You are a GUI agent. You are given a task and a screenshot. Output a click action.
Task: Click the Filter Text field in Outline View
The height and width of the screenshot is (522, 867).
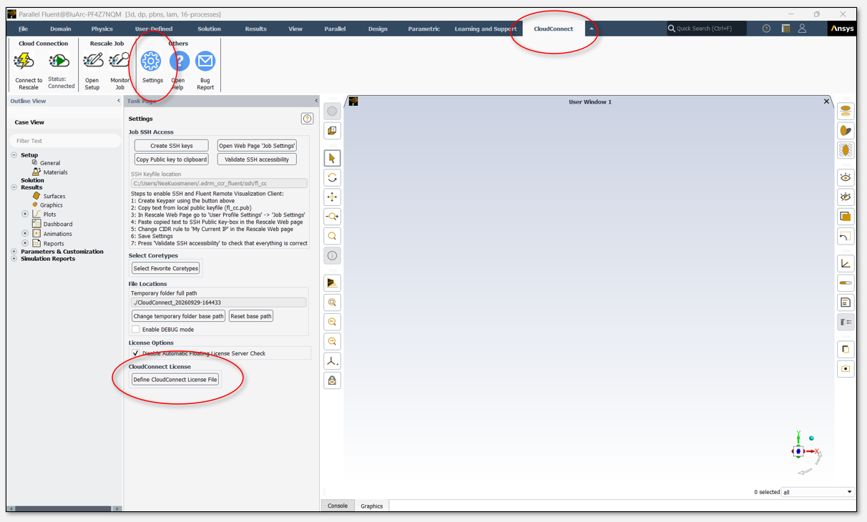point(65,141)
